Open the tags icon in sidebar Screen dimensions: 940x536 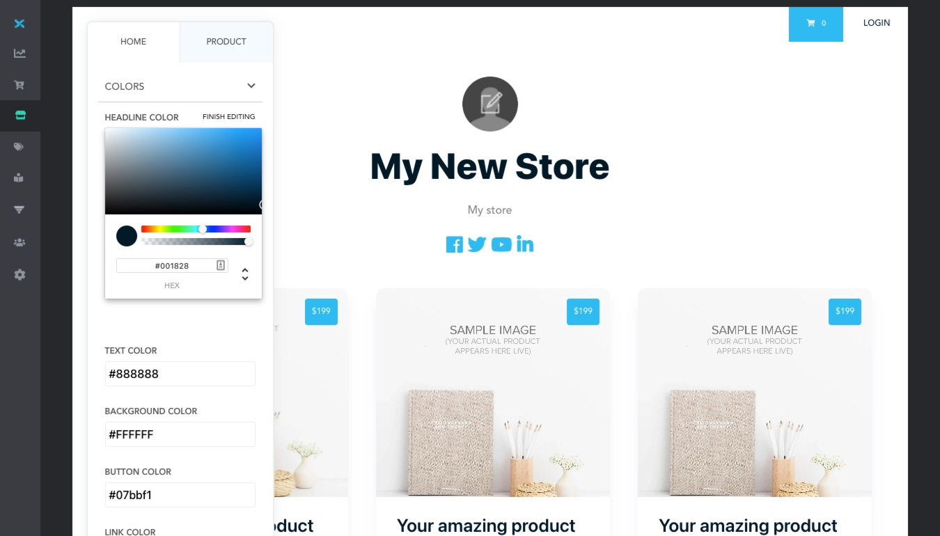[19, 147]
